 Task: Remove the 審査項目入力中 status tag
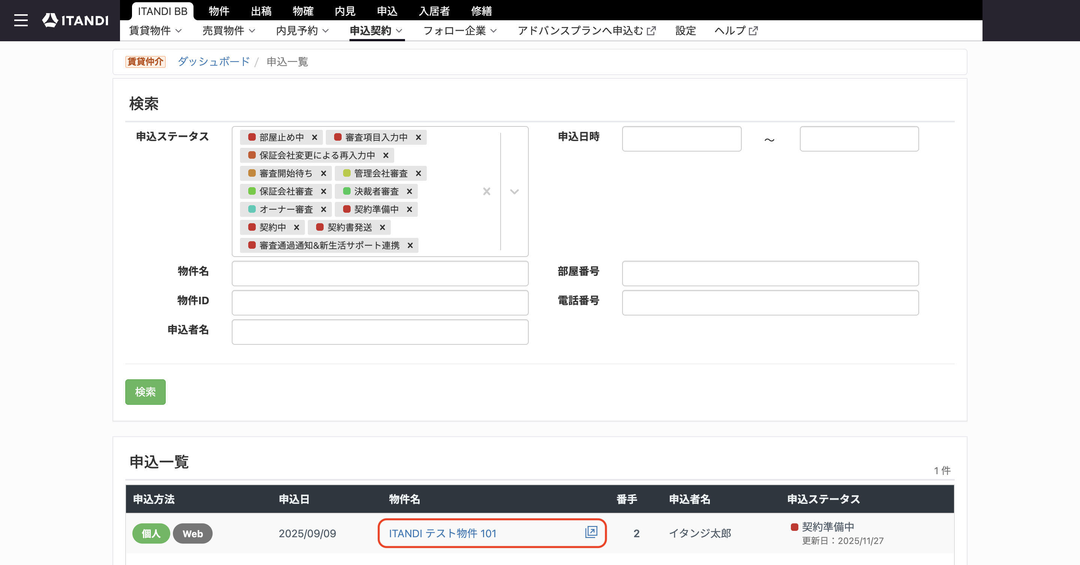pyautogui.click(x=418, y=137)
